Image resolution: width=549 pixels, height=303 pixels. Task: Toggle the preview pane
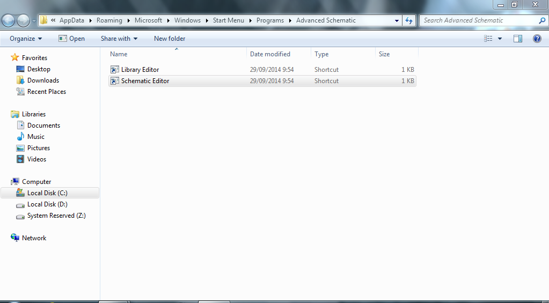tap(518, 39)
